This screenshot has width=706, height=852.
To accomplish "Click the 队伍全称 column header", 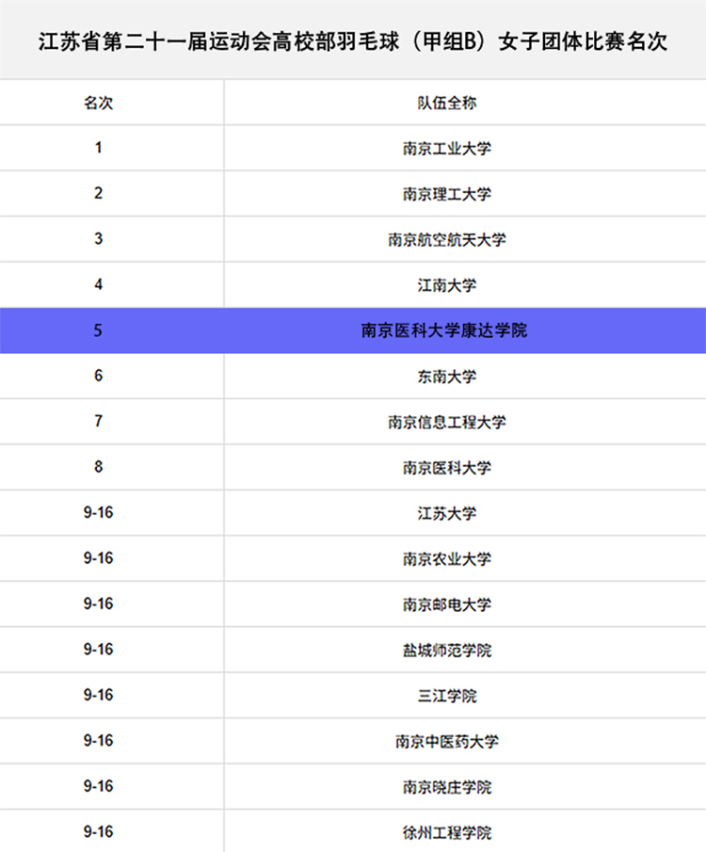I will (x=446, y=103).
